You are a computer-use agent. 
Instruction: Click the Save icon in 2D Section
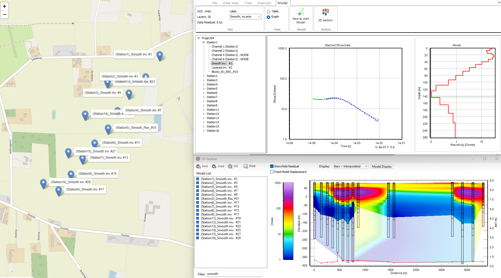199,166
